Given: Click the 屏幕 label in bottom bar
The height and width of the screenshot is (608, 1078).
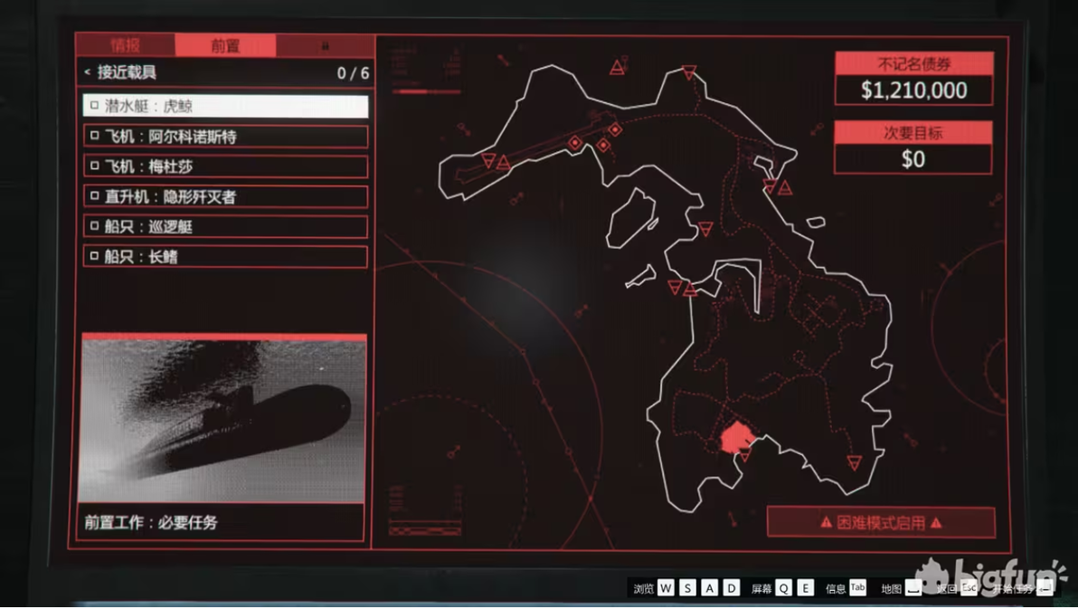Looking at the screenshot, I should (761, 589).
